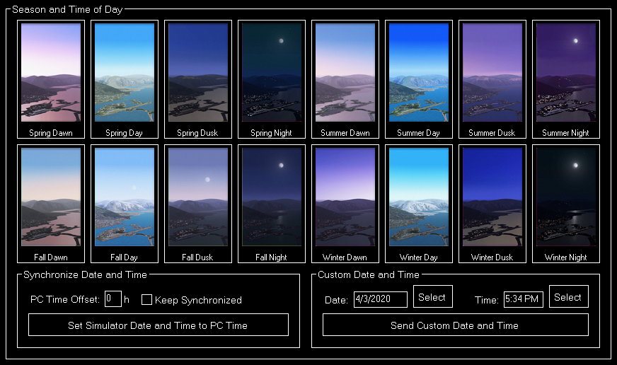Choose the Fall Dawn thumbnail
Image resolution: width=617 pixels, height=365 pixels.
pyautogui.click(x=51, y=204)
